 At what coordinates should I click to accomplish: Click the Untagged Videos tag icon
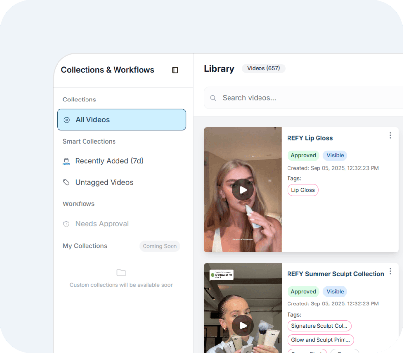pyautogui.click(x=66, y=182)
